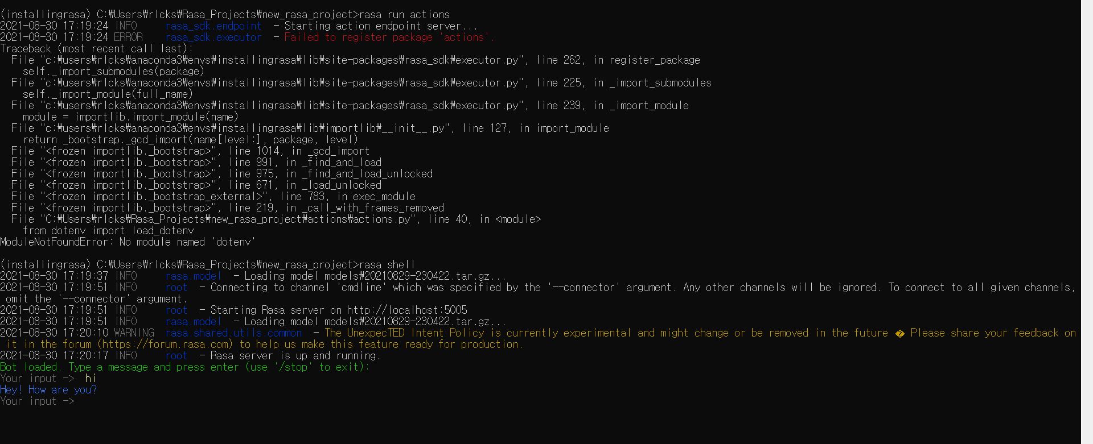Click the 'Hey! How are you?' bot reply

48,390
